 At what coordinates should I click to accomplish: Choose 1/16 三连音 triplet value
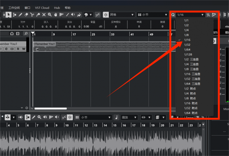[x=194, y=74]
